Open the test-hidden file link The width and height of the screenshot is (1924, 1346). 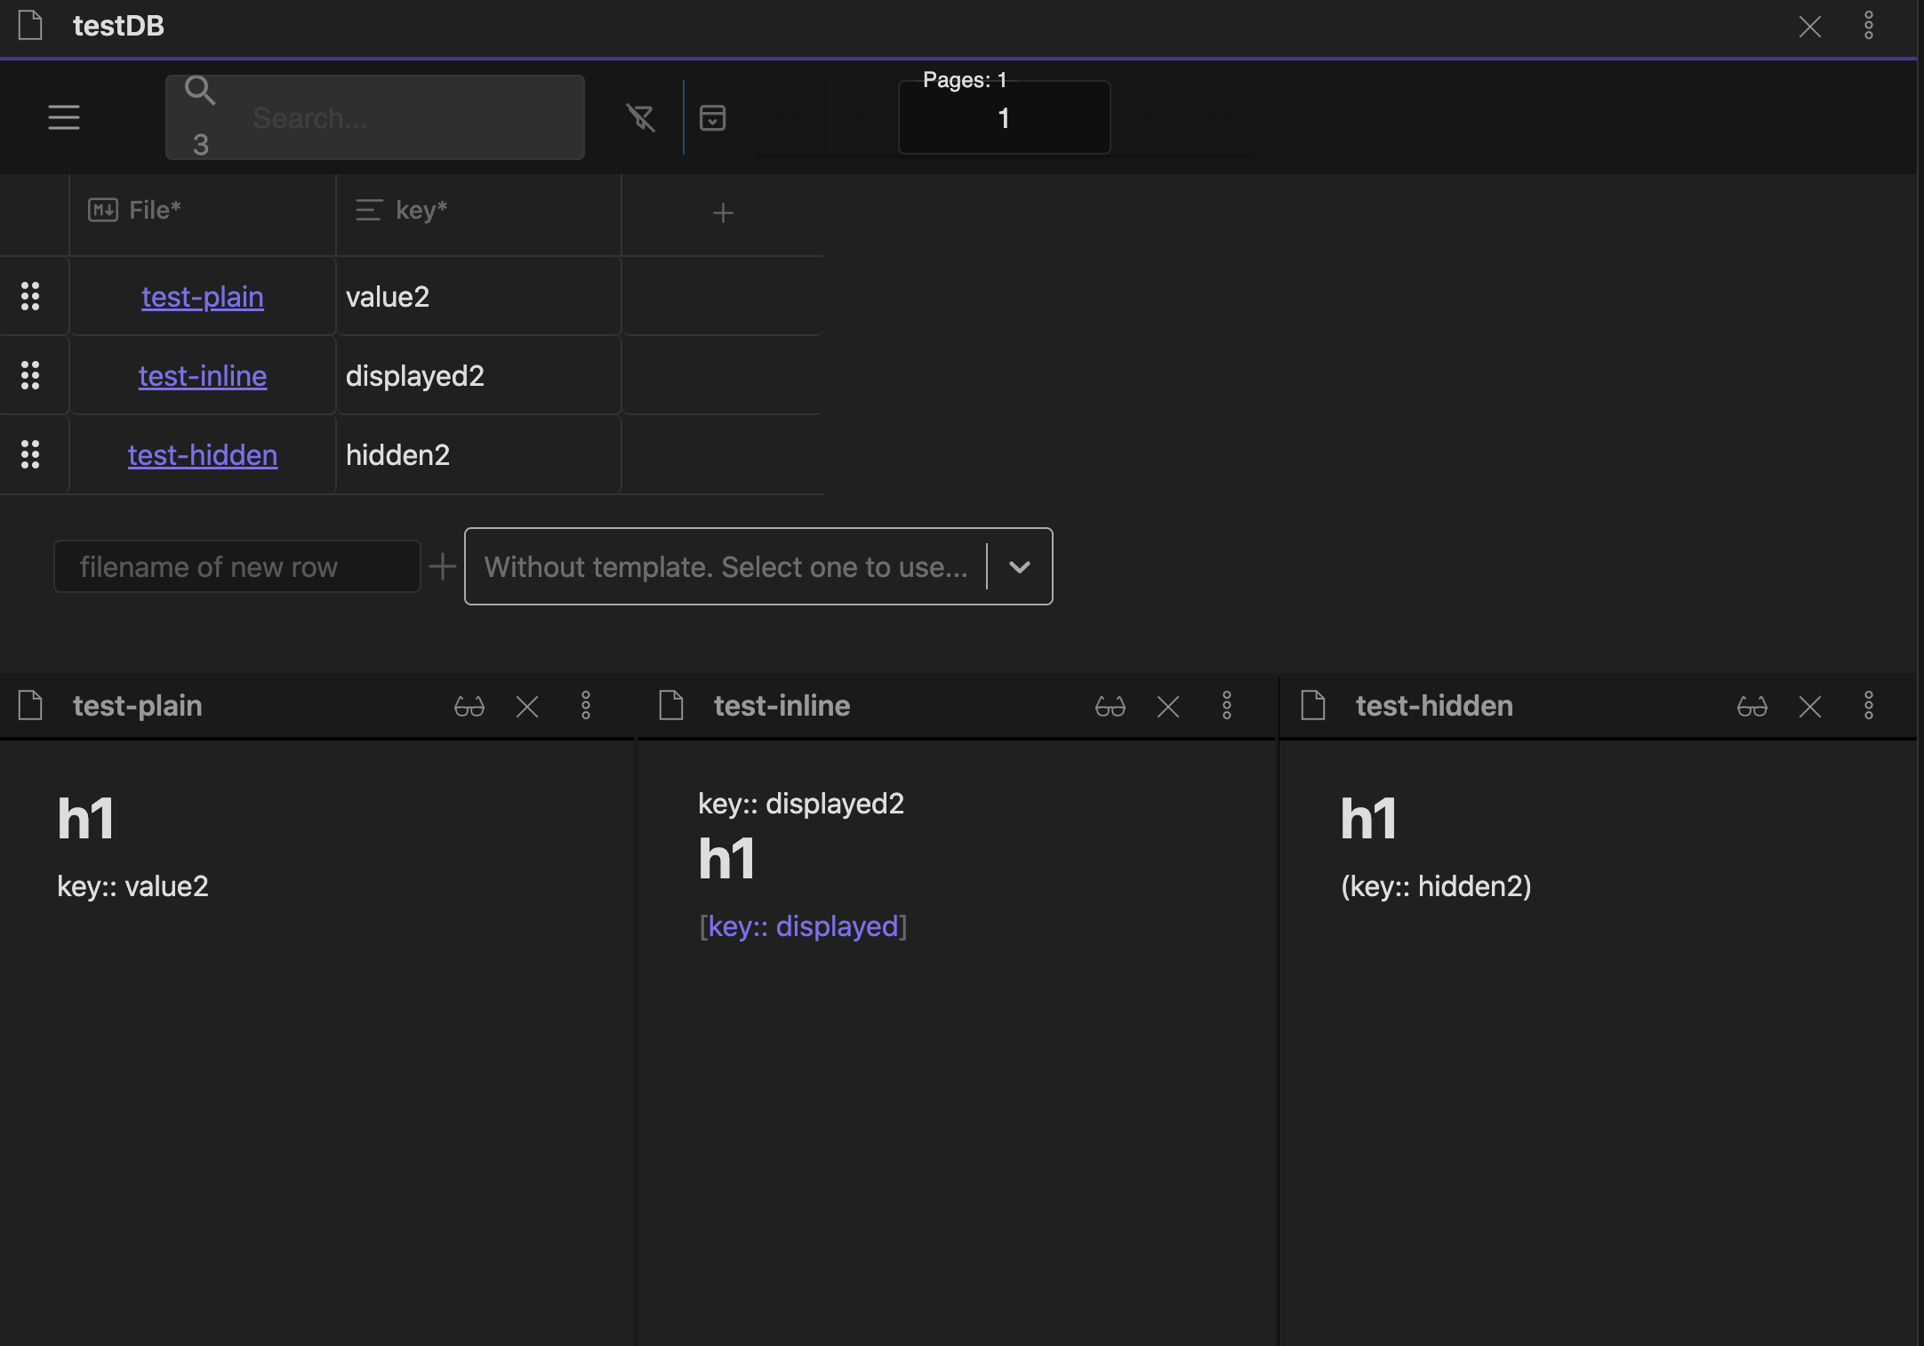(203, 455)
